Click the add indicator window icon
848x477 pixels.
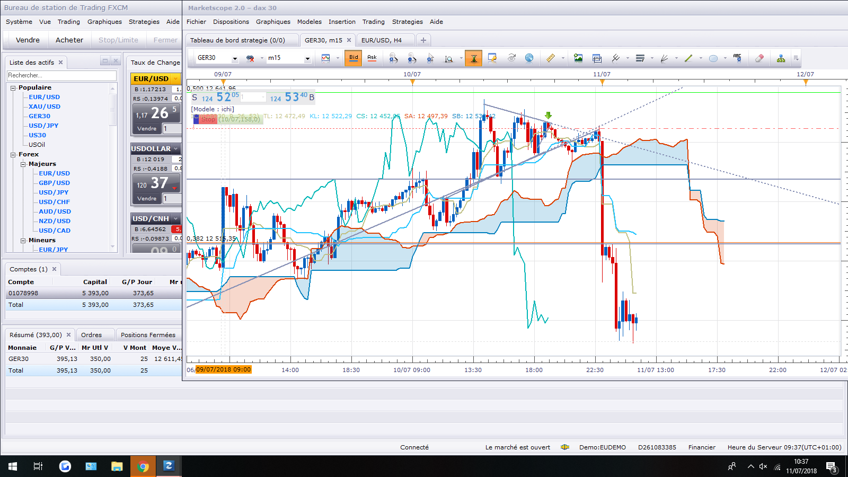(x=597, y=58)
